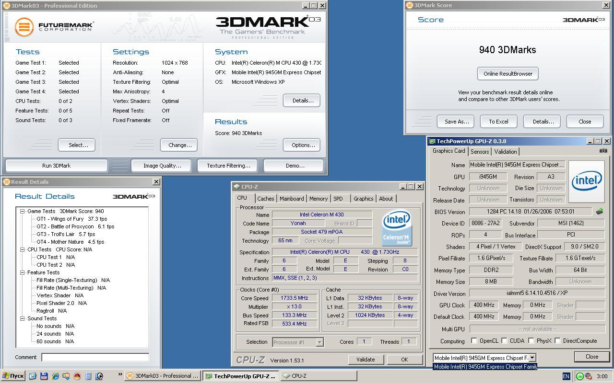Viewport: 614px width, 383px height.
Task: Click the BIOS save icon in GPU-Z
Action: (x=600, y=211)
